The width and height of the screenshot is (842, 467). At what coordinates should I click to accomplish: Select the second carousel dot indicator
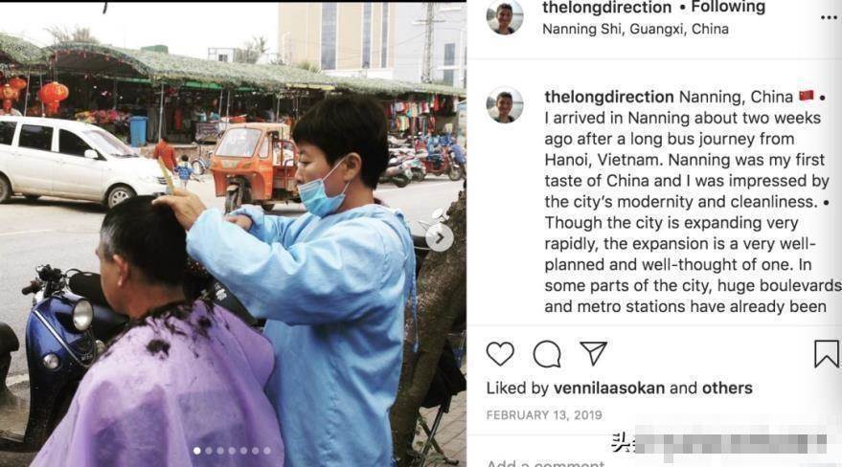point(209,451)
